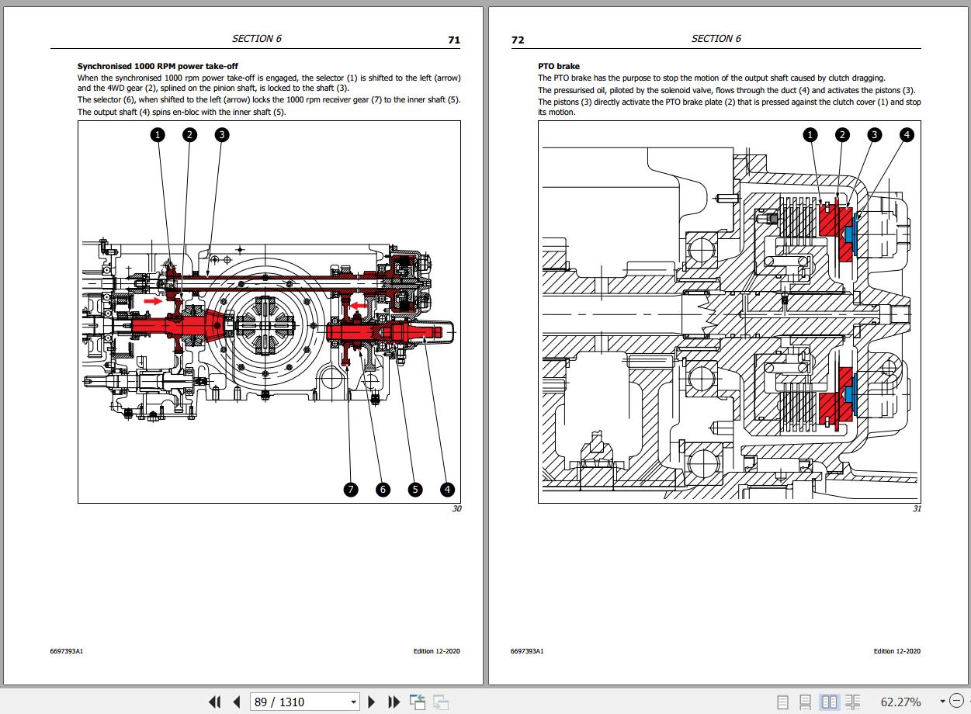Jump to the last page
Viewport: 971px width, 714px height.
click(x=394, y=702)
